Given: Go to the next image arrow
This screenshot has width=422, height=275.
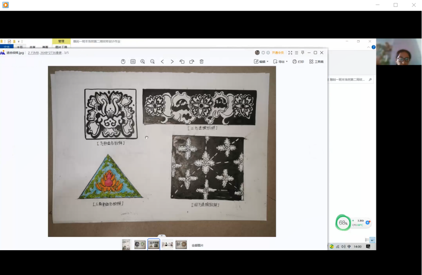Looking at the screenshot, I should pos(172,61).
